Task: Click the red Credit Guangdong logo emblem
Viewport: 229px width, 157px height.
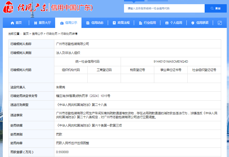Action: pyautogui.click(x=8, y=8)
